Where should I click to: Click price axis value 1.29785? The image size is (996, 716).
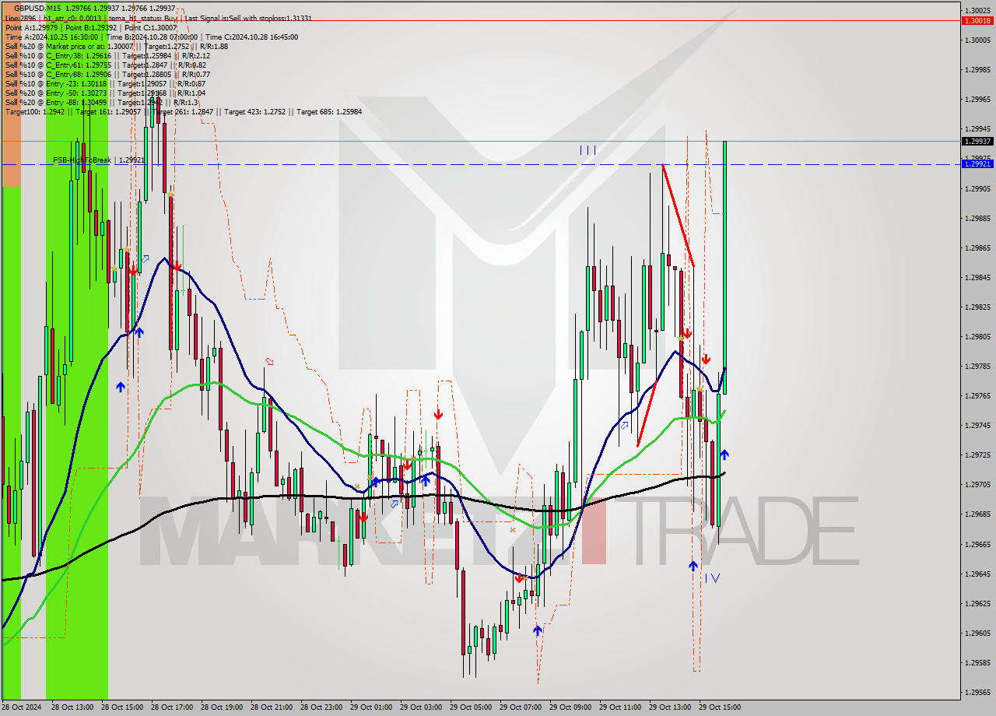coord(977,366)
